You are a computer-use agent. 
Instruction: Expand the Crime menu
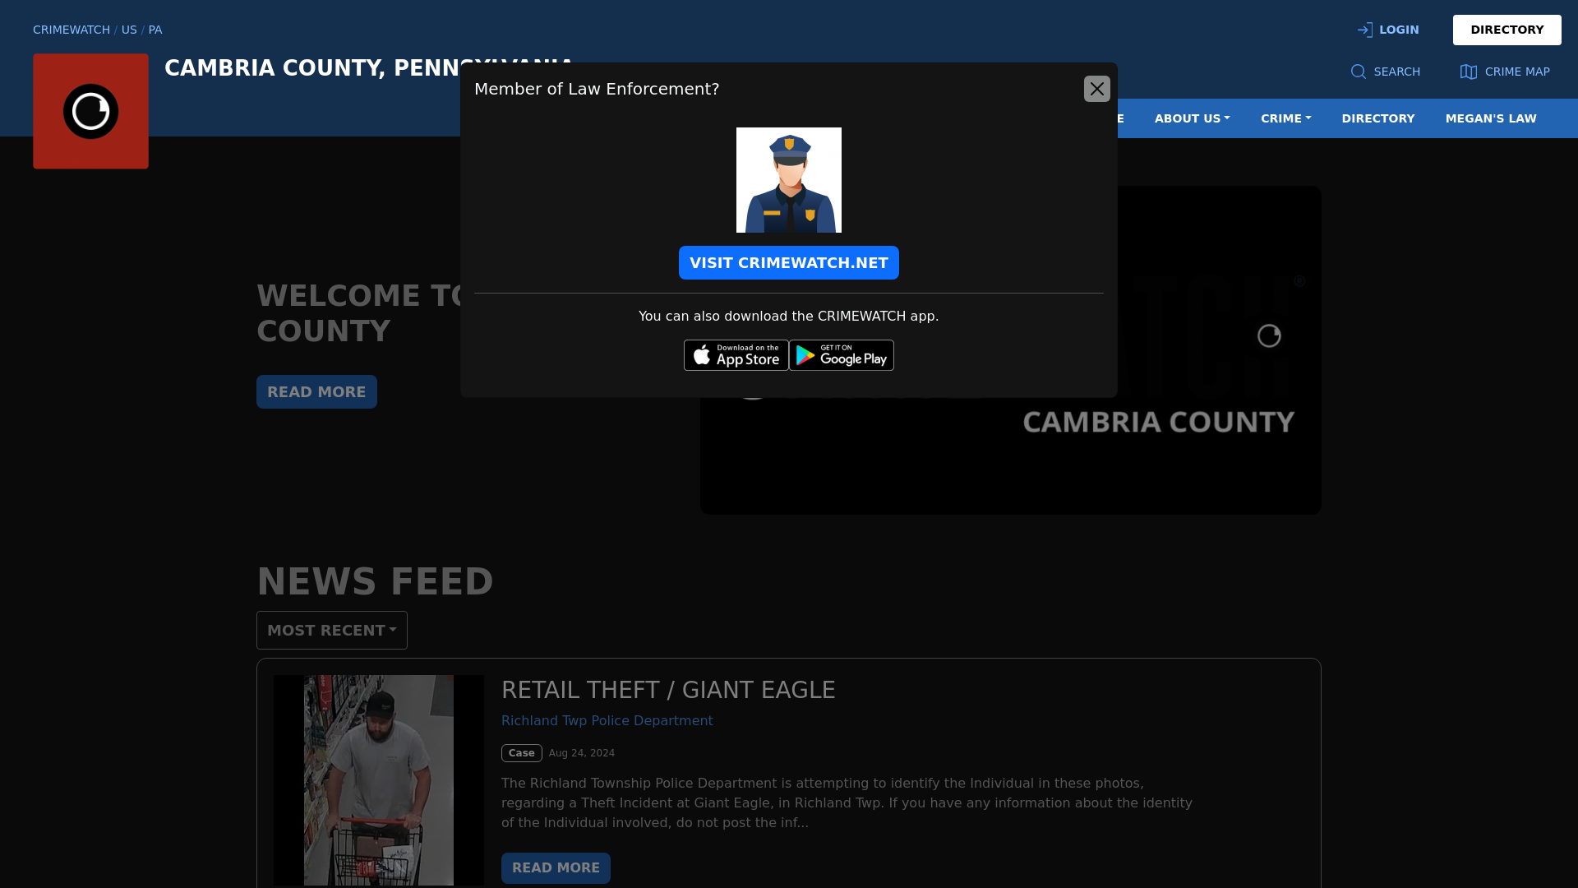(1285, 118)
